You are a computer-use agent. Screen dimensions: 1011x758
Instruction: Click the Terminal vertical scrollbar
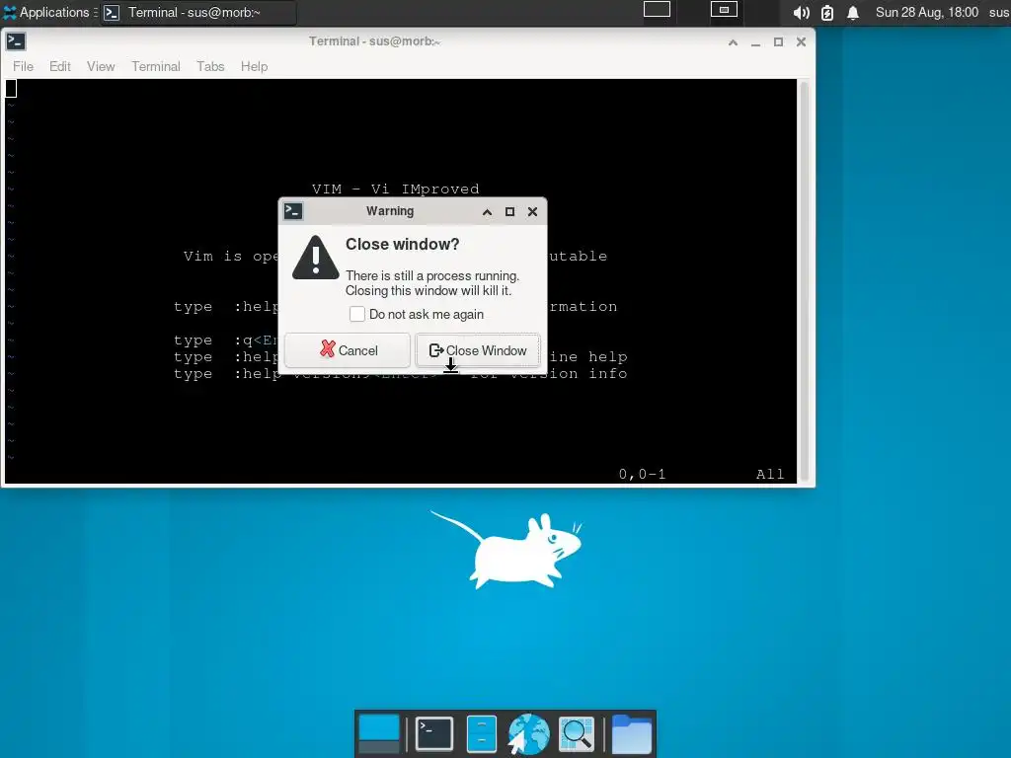(x=804, y=280)
